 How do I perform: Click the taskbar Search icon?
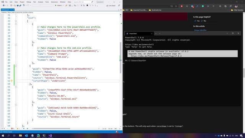click(8, 135)
